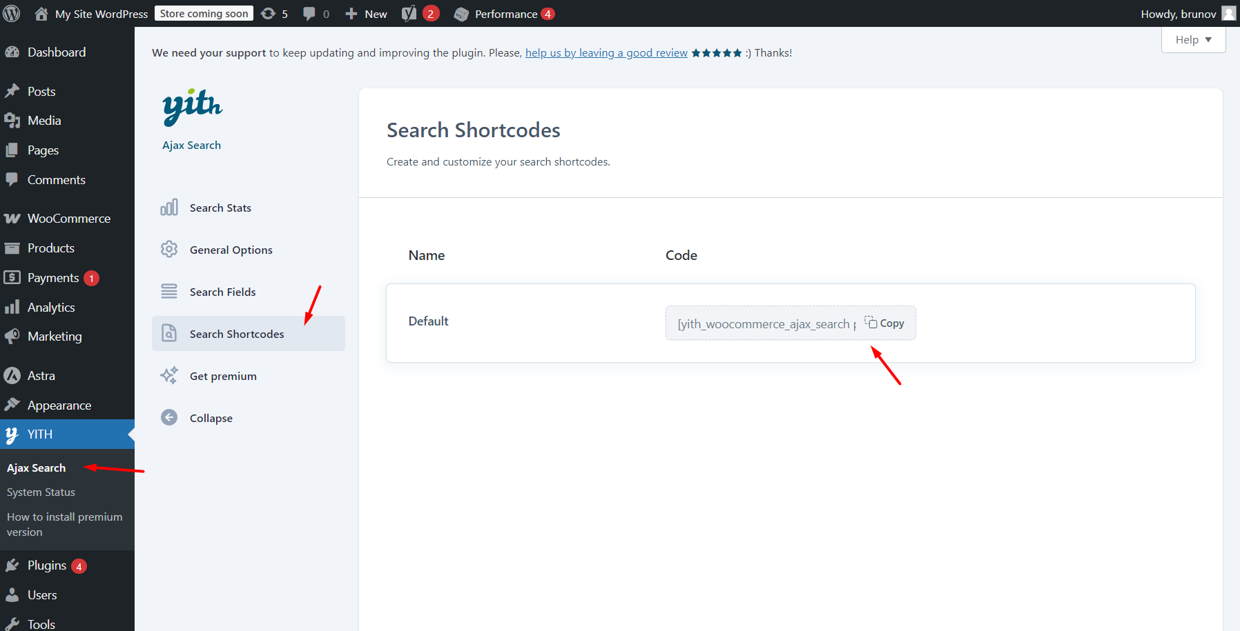Click the Store coming soon badge

(x=204, y=14)
